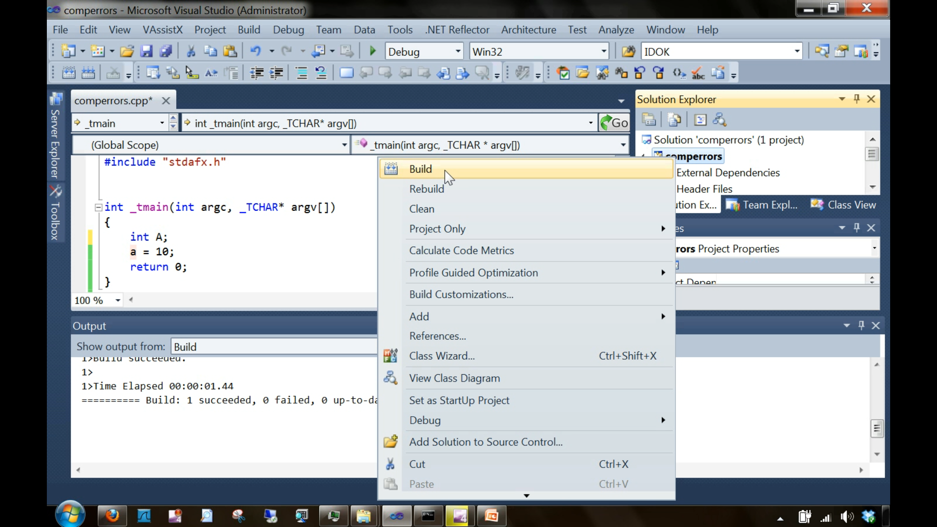Start debugging with the green play arrow
937x527 pixels.
[x=372, y=51]
